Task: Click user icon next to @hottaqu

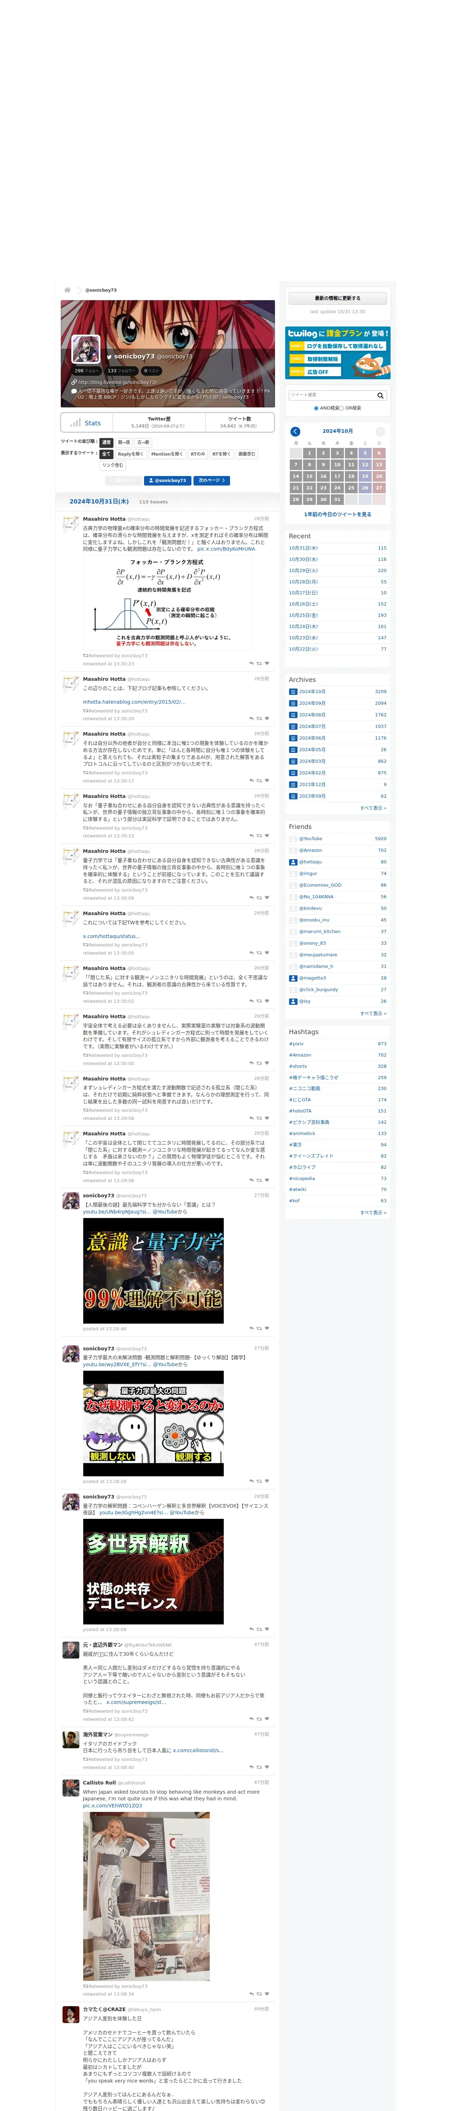Action: point(293,862)
